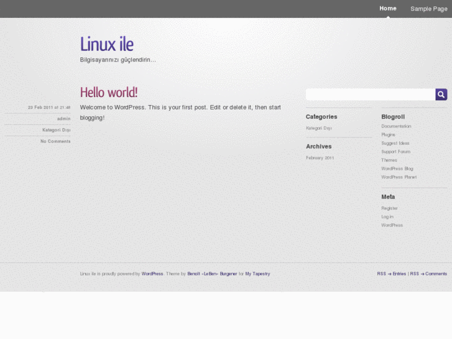The image size is (452, 339).
Task: Click the post date 23 Feb 2011
Action: pyautogui.click(x=49, y=108)
